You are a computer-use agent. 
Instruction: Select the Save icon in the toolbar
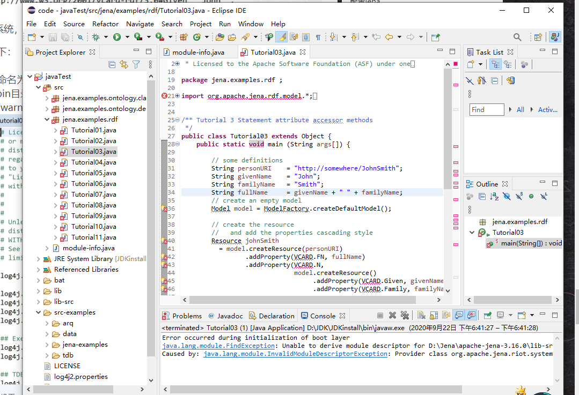pyautogui.click(x=52, y=38)
